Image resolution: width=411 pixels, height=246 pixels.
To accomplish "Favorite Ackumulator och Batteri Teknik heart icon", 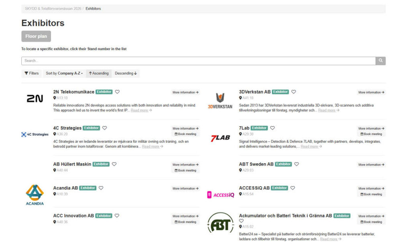I will pos(241,221).
